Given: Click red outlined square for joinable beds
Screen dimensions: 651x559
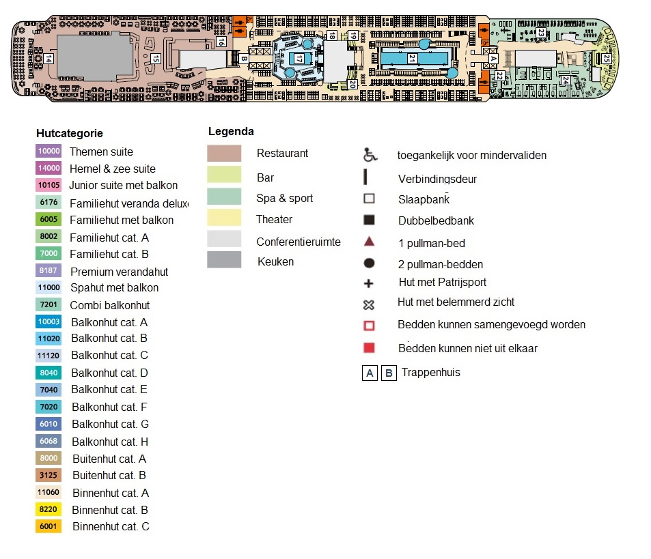Looking at the screenshot, I should point(369,326).
